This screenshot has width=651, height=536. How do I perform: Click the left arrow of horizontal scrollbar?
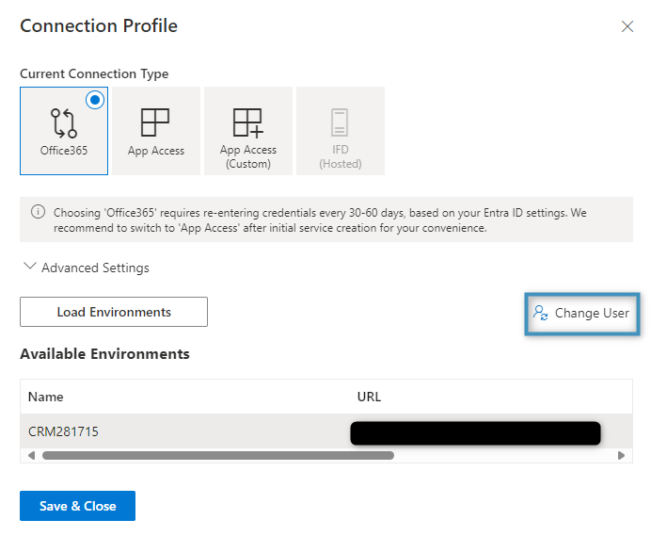point(31,455)
